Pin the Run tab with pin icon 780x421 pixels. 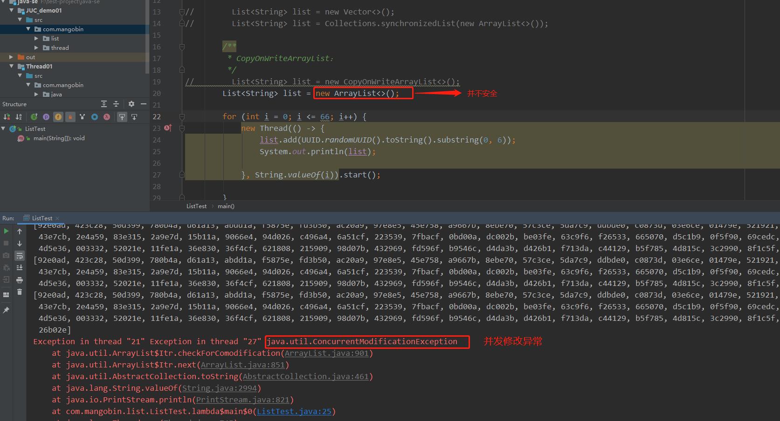pos(6,310)
